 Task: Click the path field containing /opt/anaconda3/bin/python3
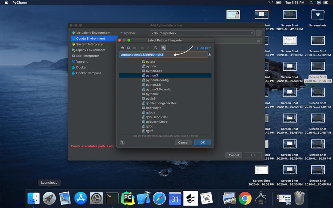pyautogui.click(x=163, y=55)
